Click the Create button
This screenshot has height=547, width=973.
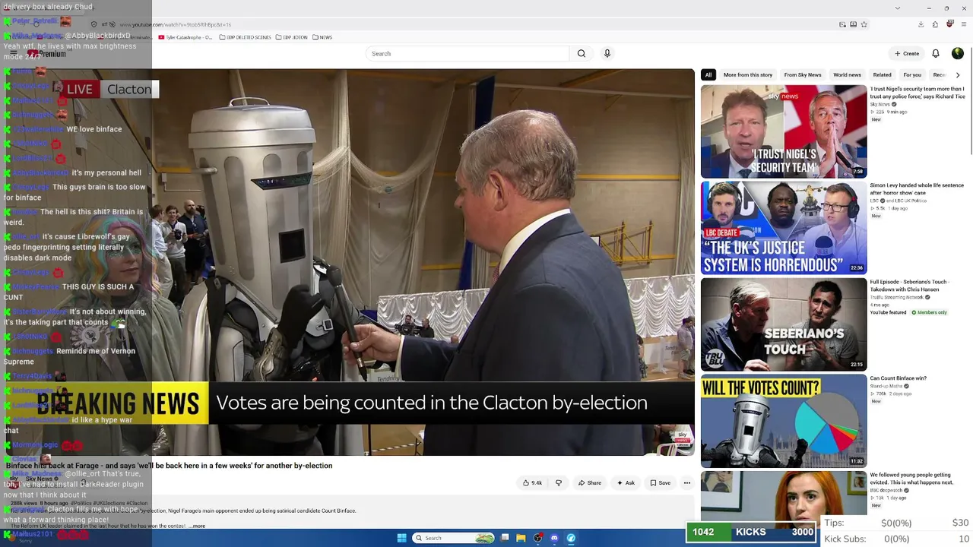click(907, 53)
